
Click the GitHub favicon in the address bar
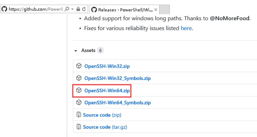click(4, 9)
